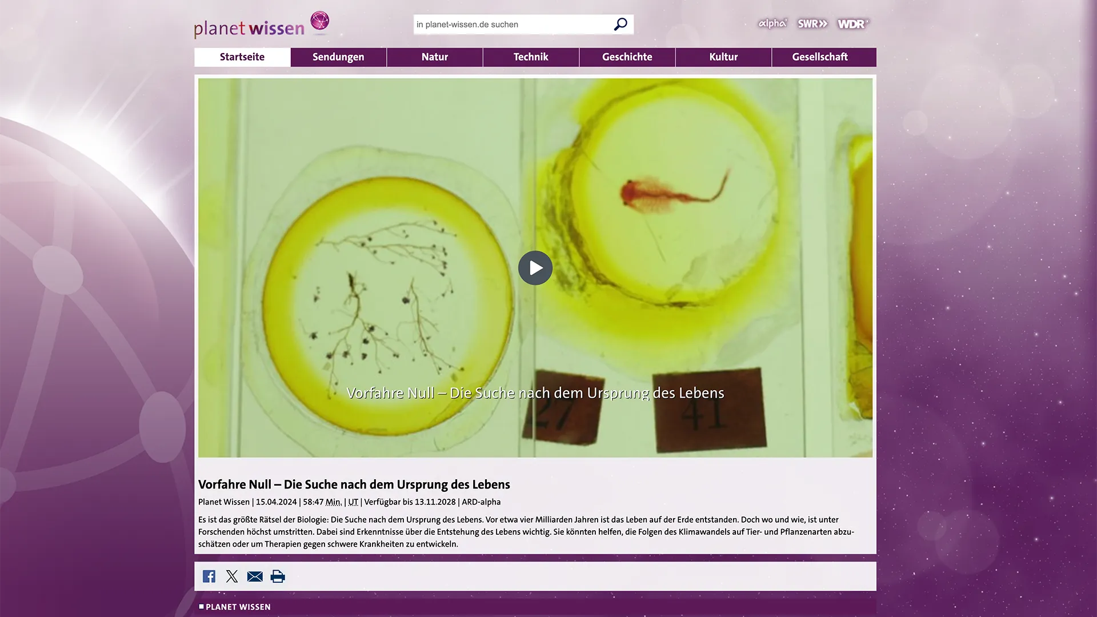This screenshot has width=1097, height=617.
Task: Open the ARD alpha broadcaster logo
Action: pos(772,23)
